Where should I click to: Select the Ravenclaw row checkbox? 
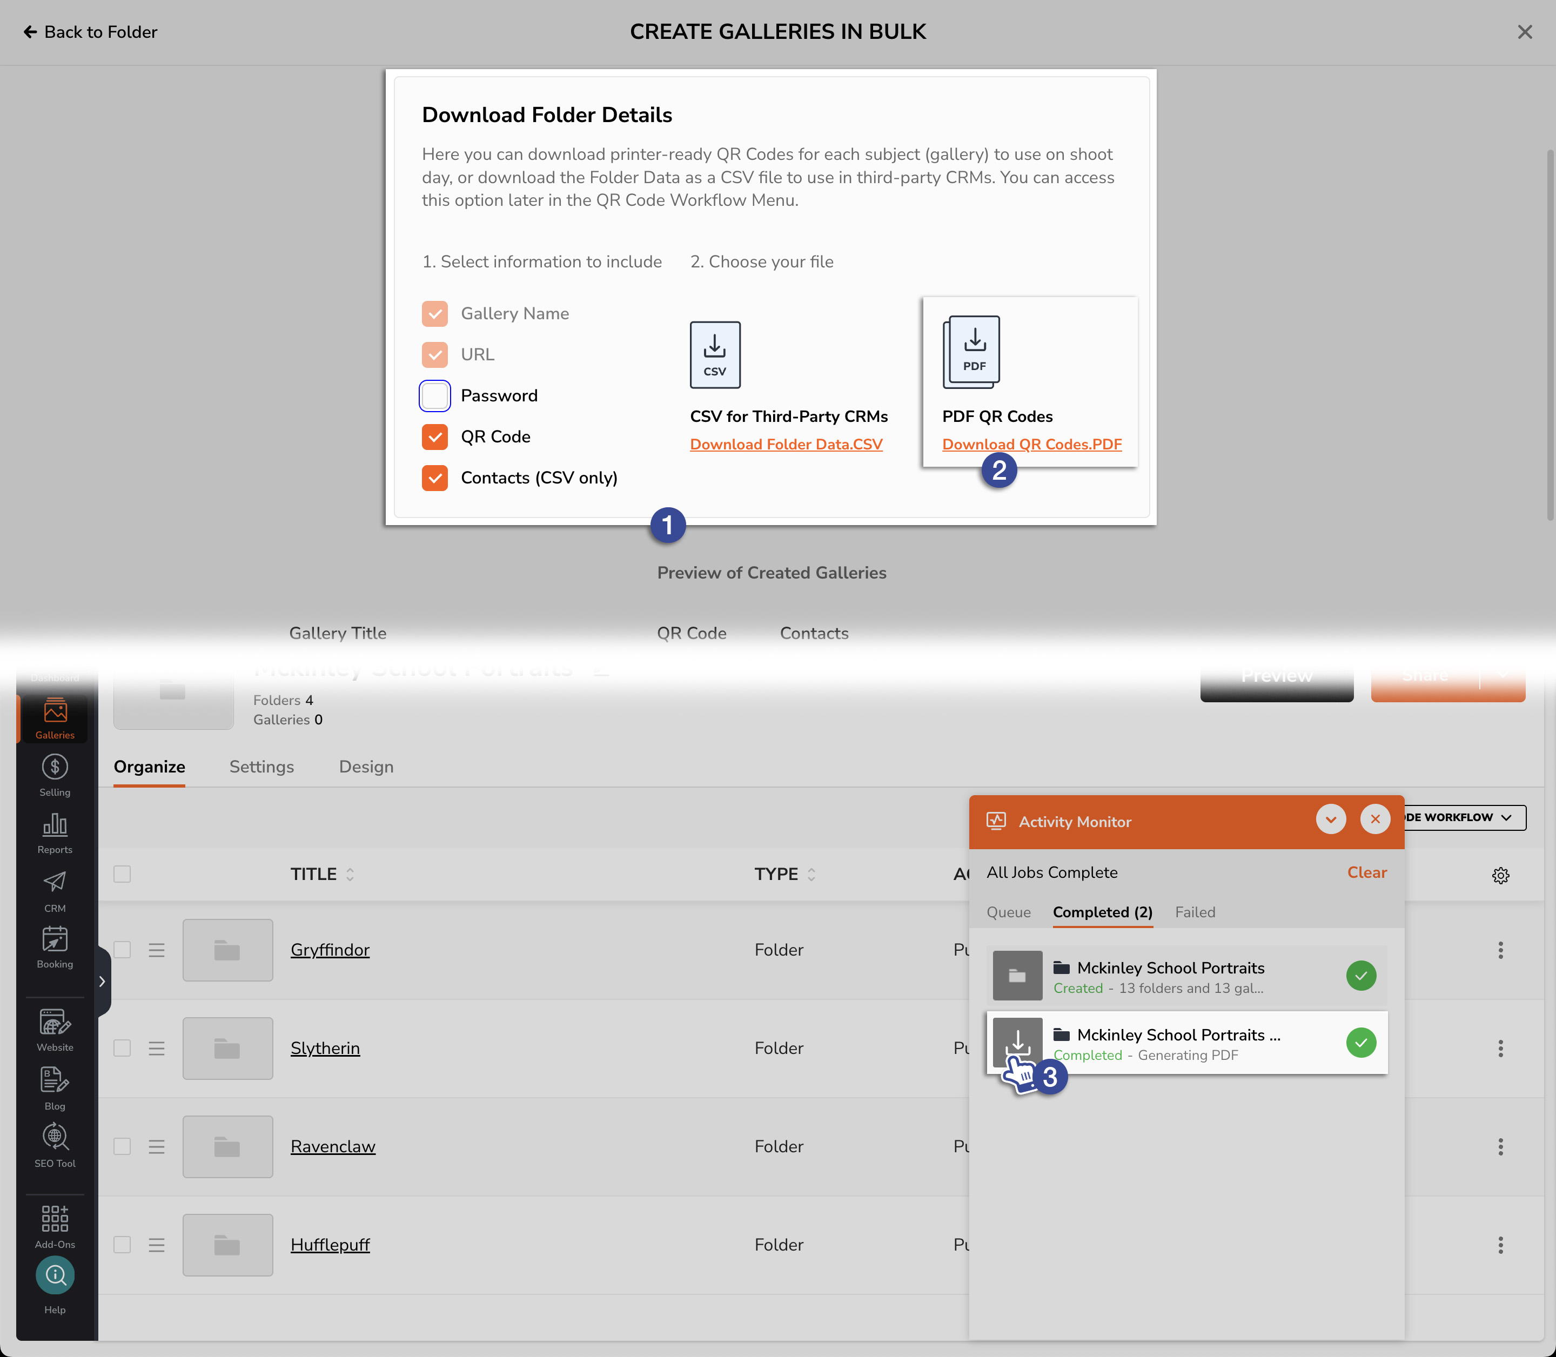click(x=122, y=1146)
